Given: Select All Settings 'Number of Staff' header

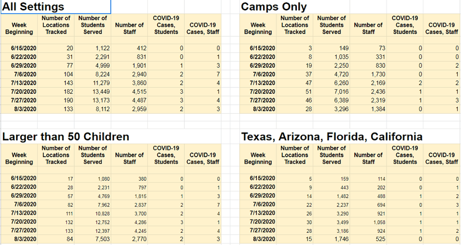Looking at the screenshot, I should (x=129, y=28).
